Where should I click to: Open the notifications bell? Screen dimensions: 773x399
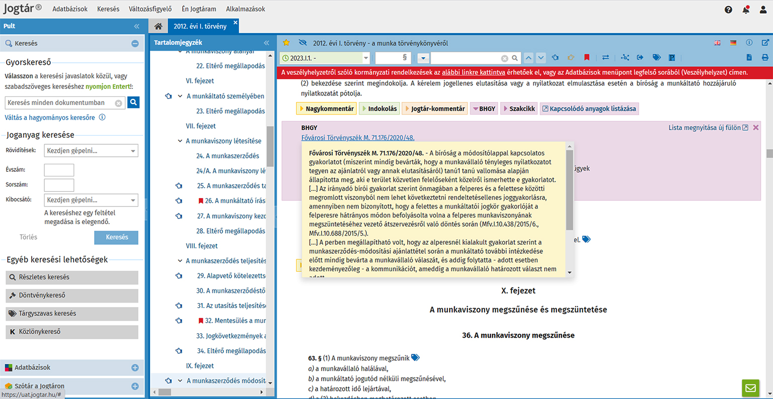[x=746, y=10]
